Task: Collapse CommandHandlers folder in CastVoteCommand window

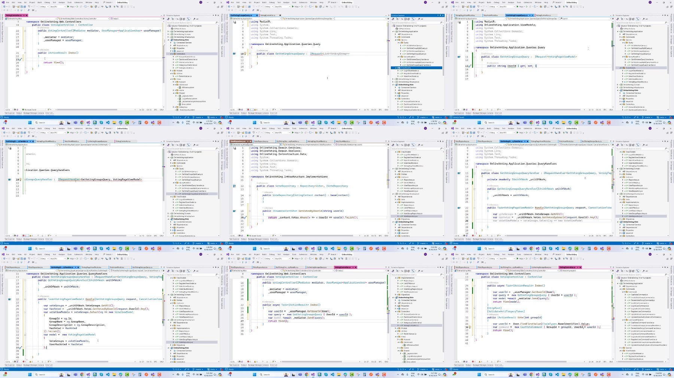Action: point(623,320)
